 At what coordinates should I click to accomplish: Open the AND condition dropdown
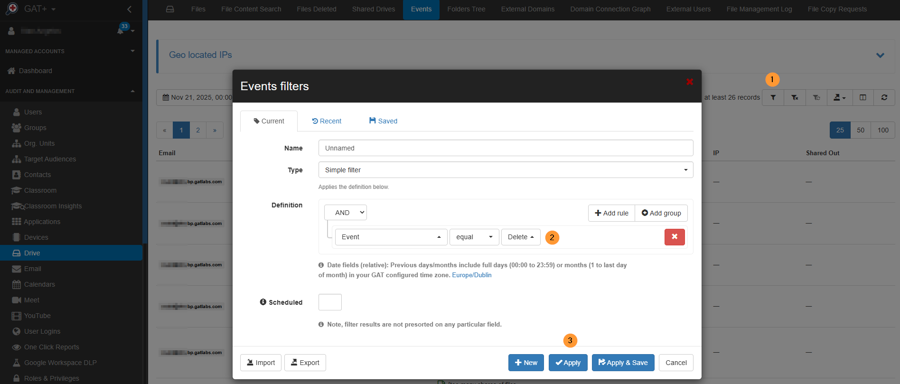(x=346, y=213)
